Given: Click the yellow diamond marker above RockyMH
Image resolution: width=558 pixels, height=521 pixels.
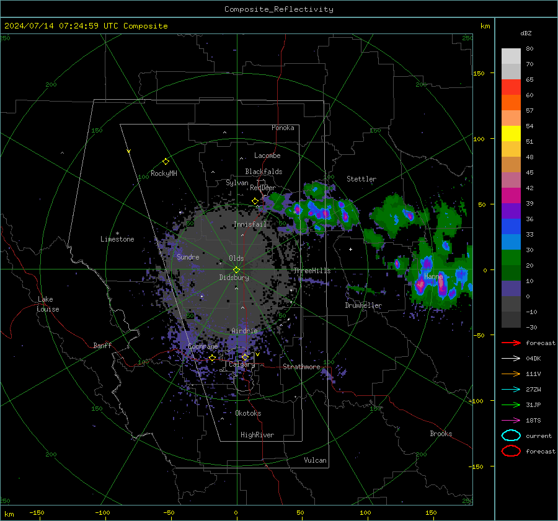Looking at the screenshot, I should tap(166, 162).
